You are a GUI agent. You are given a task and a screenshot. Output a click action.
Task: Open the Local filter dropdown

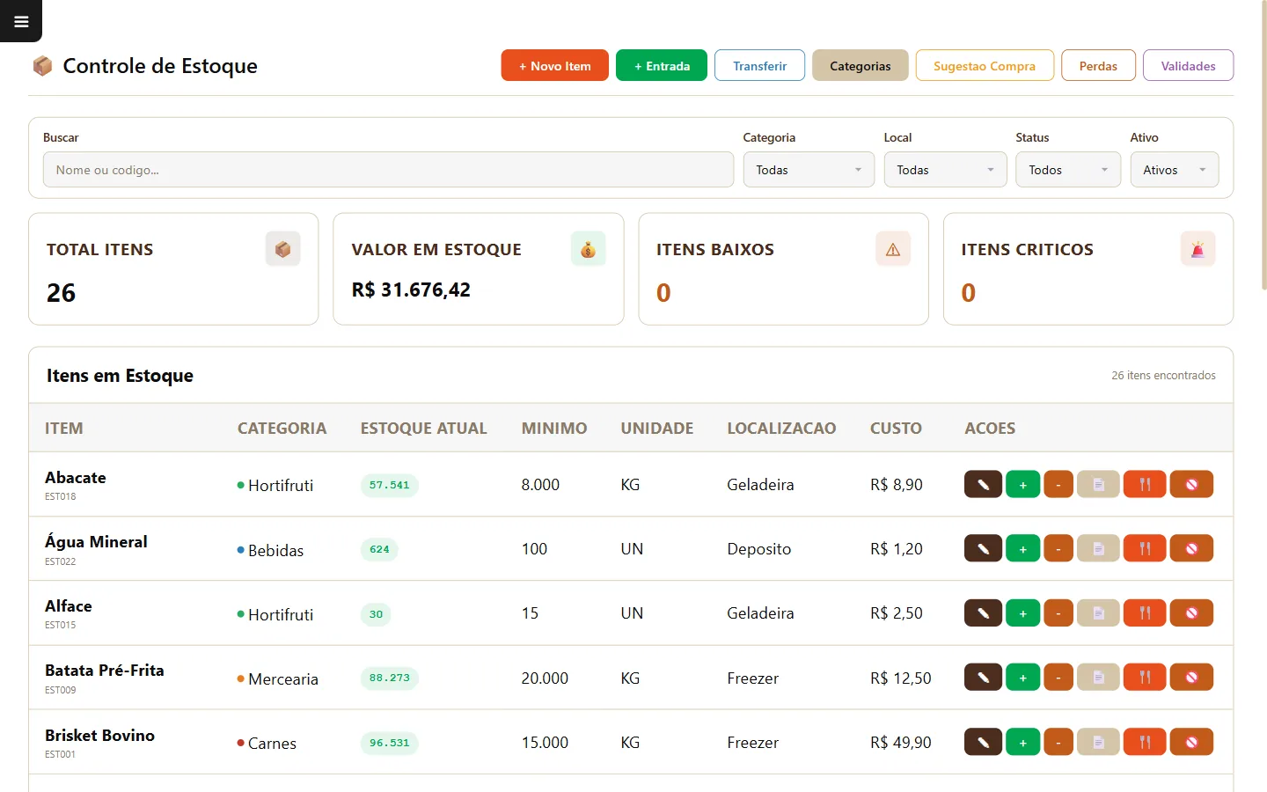click(x=945, y=170)
